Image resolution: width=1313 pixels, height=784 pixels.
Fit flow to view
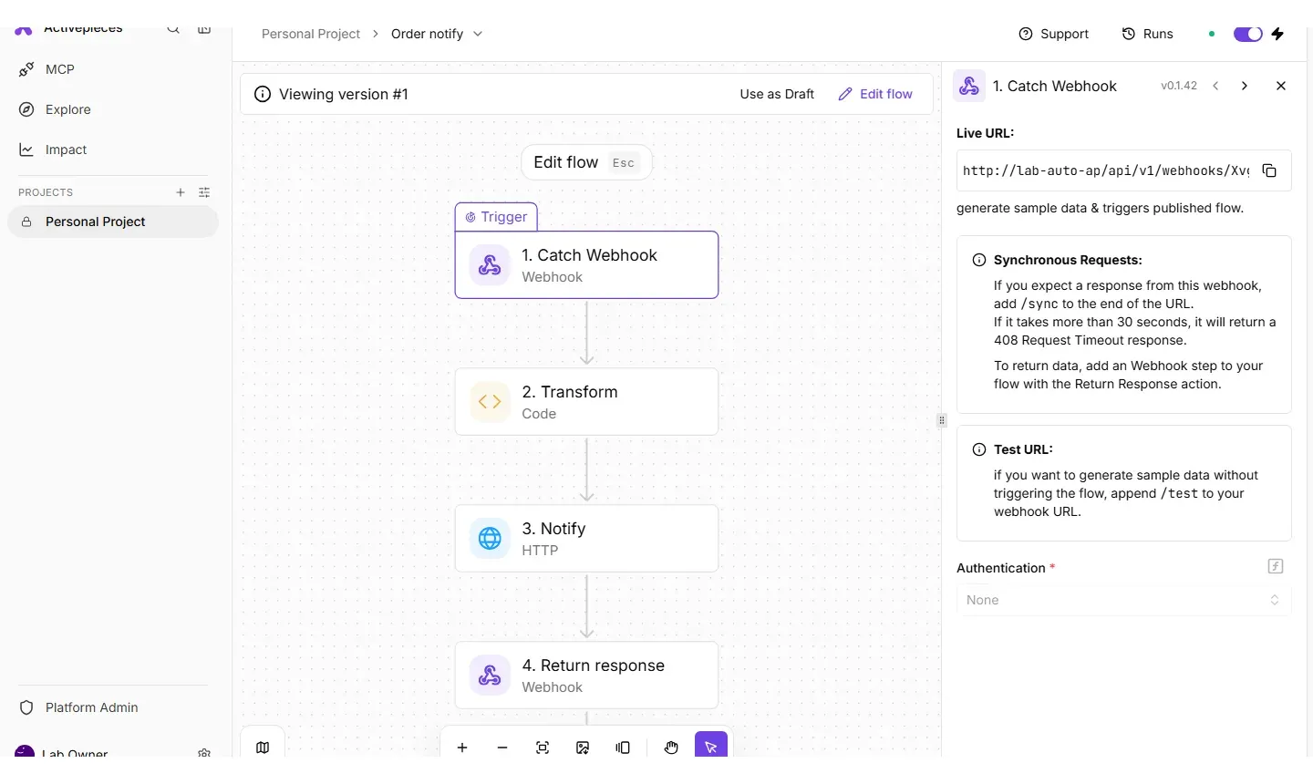click(x=543, y=748)
